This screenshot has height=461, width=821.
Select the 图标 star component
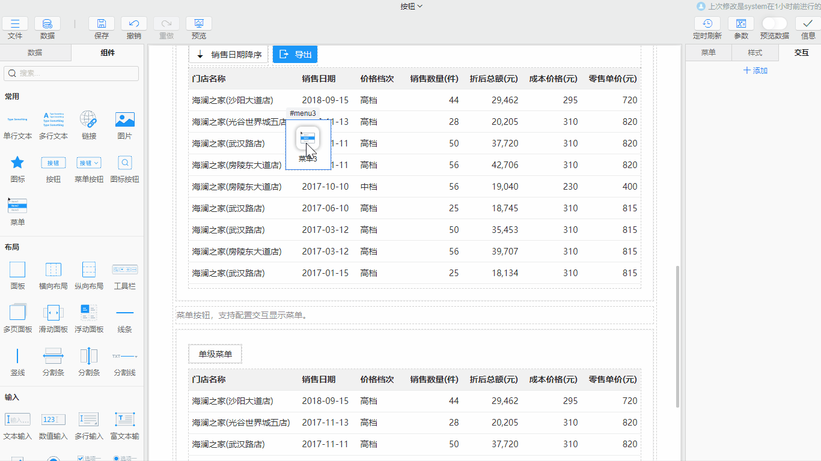pos(17,163)
